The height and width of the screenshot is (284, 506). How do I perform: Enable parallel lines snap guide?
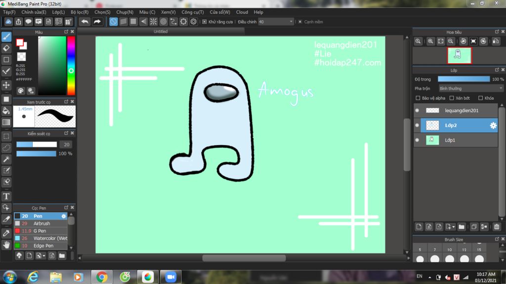(x=123, y=22)
